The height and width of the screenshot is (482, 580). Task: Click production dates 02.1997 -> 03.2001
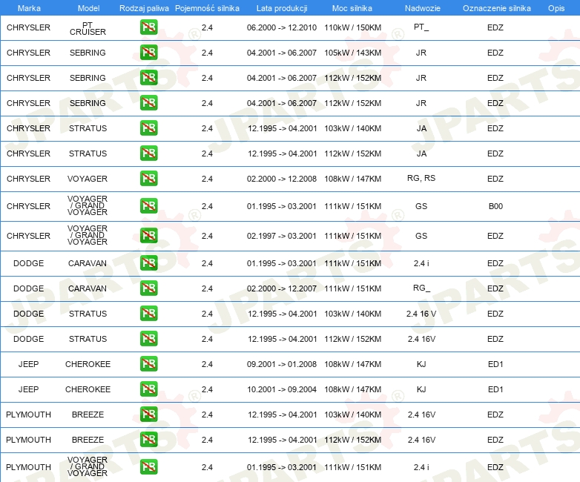(282, 236)
